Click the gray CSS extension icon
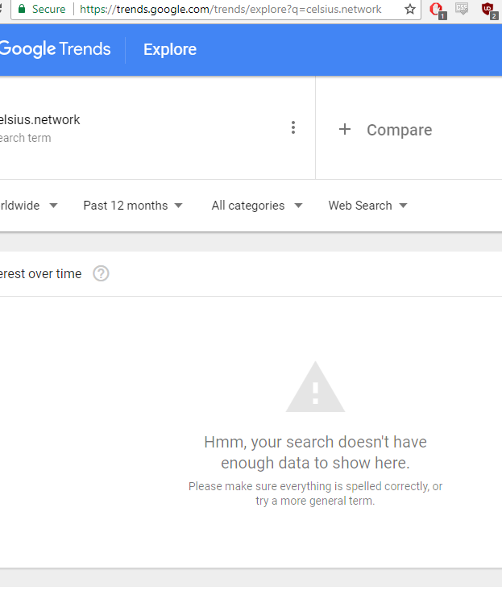502x591 pixels. pyautogui.click(x=462, y=9)
